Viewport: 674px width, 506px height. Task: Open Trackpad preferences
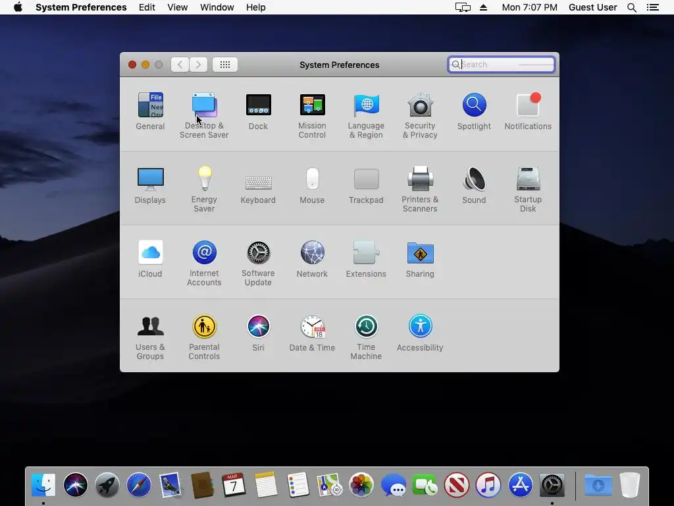coord(366,185)
